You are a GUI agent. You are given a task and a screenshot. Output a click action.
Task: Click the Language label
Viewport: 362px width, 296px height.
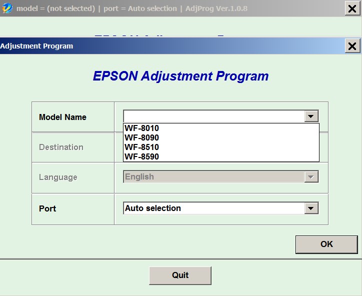coord(58,177)
